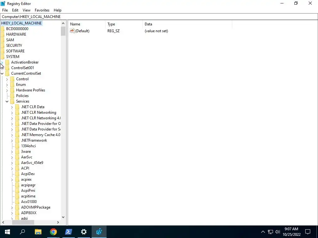Click the Enum key folder icon
This screenshot has height=238, width=318.
12,85
